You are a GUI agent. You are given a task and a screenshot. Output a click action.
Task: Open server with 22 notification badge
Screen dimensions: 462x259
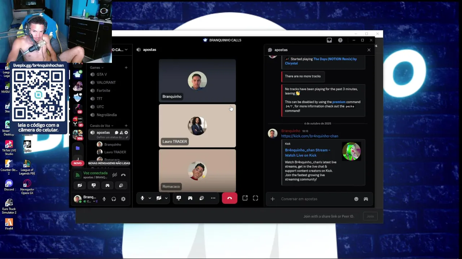click(x=78, y=109)
